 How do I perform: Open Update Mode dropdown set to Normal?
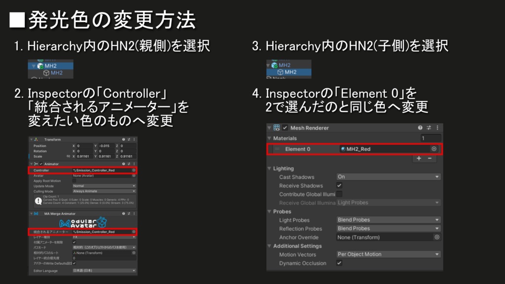104,186
